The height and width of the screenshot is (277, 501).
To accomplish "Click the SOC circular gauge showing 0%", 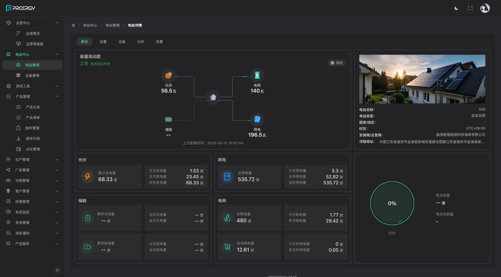I will pyautogui.click(x=392, y=203).
